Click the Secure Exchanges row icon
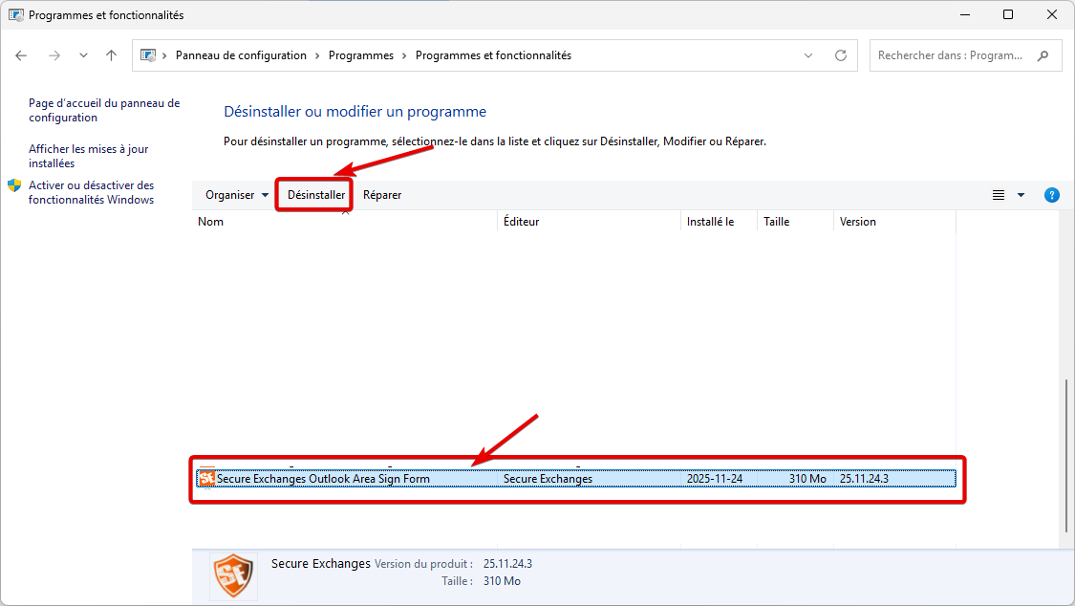 207,479
